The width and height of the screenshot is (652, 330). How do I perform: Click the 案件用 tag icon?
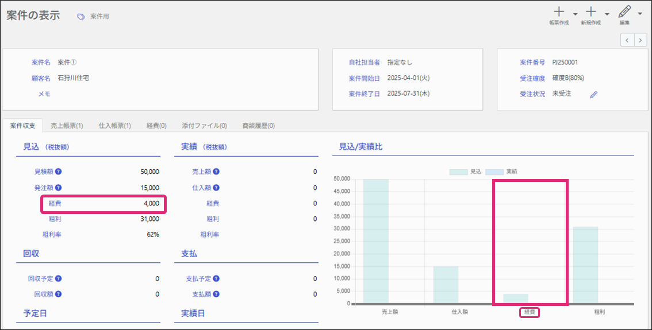coord(81,17)
